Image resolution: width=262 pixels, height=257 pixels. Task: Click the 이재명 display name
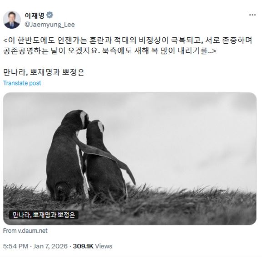tap(35, 15)
